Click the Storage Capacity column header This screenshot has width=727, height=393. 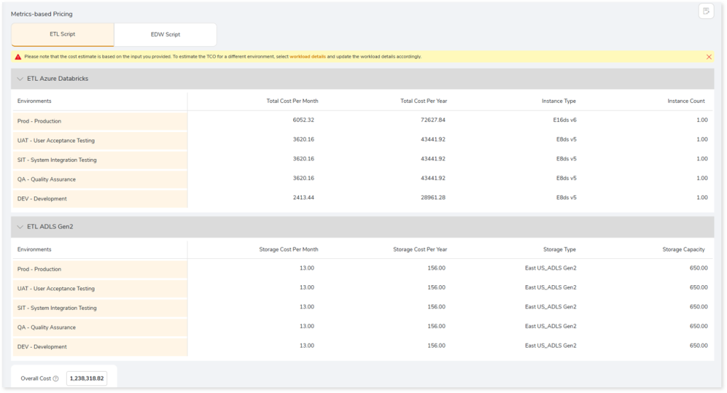pos(684,250)
